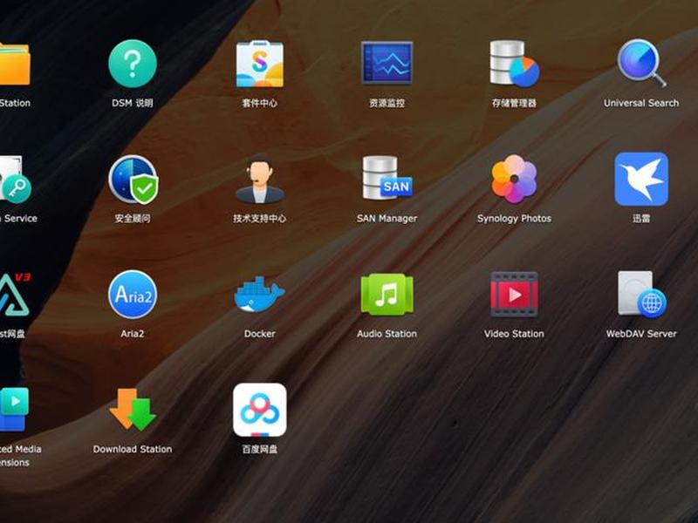Open the File Station folder icon
This screenshot has width=698, height=523.
pyautogui.click(x=14, y=64)
